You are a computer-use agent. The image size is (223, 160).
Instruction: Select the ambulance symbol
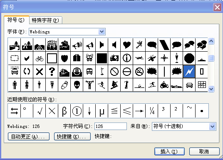(x=114, y=58)
